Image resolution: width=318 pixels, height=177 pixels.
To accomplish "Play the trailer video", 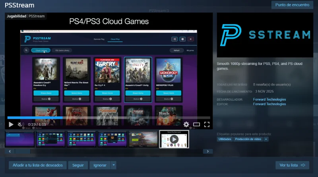I will (11, 124).
